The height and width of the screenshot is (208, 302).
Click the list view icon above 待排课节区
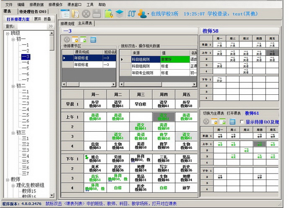point(93,40)
